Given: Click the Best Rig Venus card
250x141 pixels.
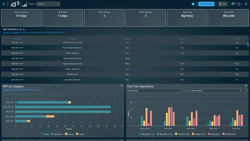Looking at the screenshot, I should click(187, 18).
